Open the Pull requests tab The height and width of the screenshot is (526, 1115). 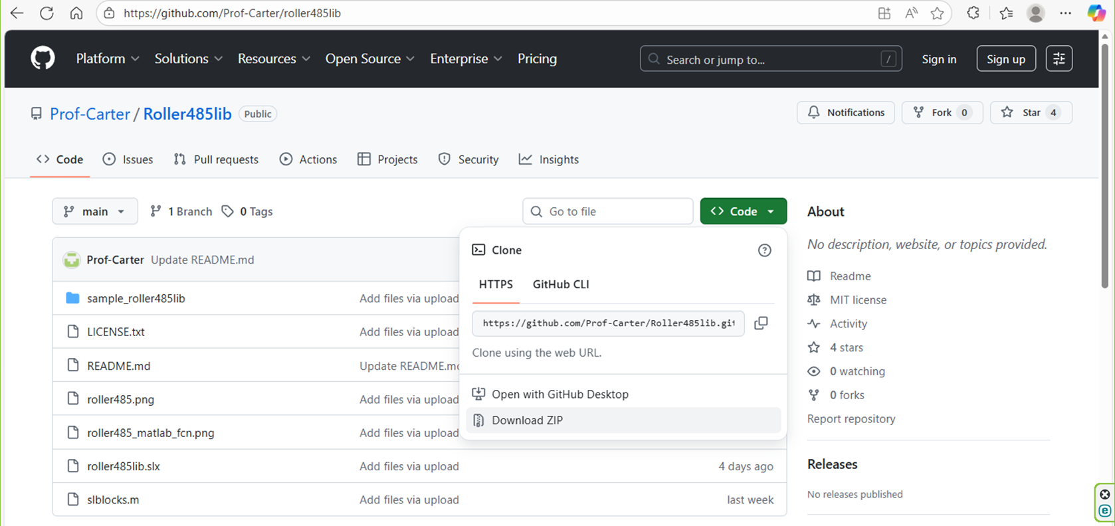[216, 159]
